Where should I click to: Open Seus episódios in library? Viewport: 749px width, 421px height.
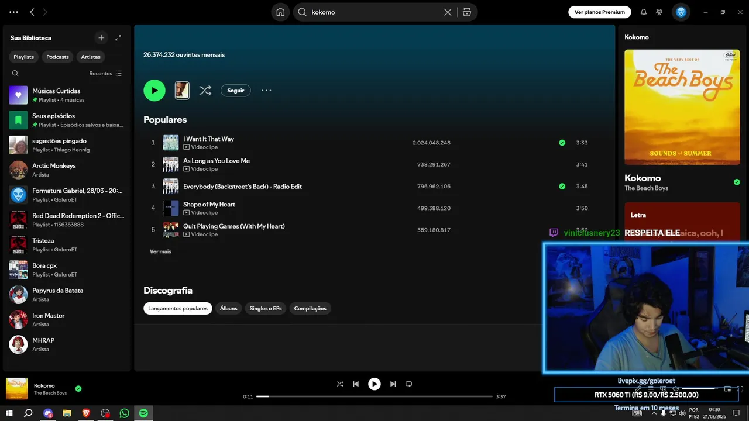coord(67,120)
